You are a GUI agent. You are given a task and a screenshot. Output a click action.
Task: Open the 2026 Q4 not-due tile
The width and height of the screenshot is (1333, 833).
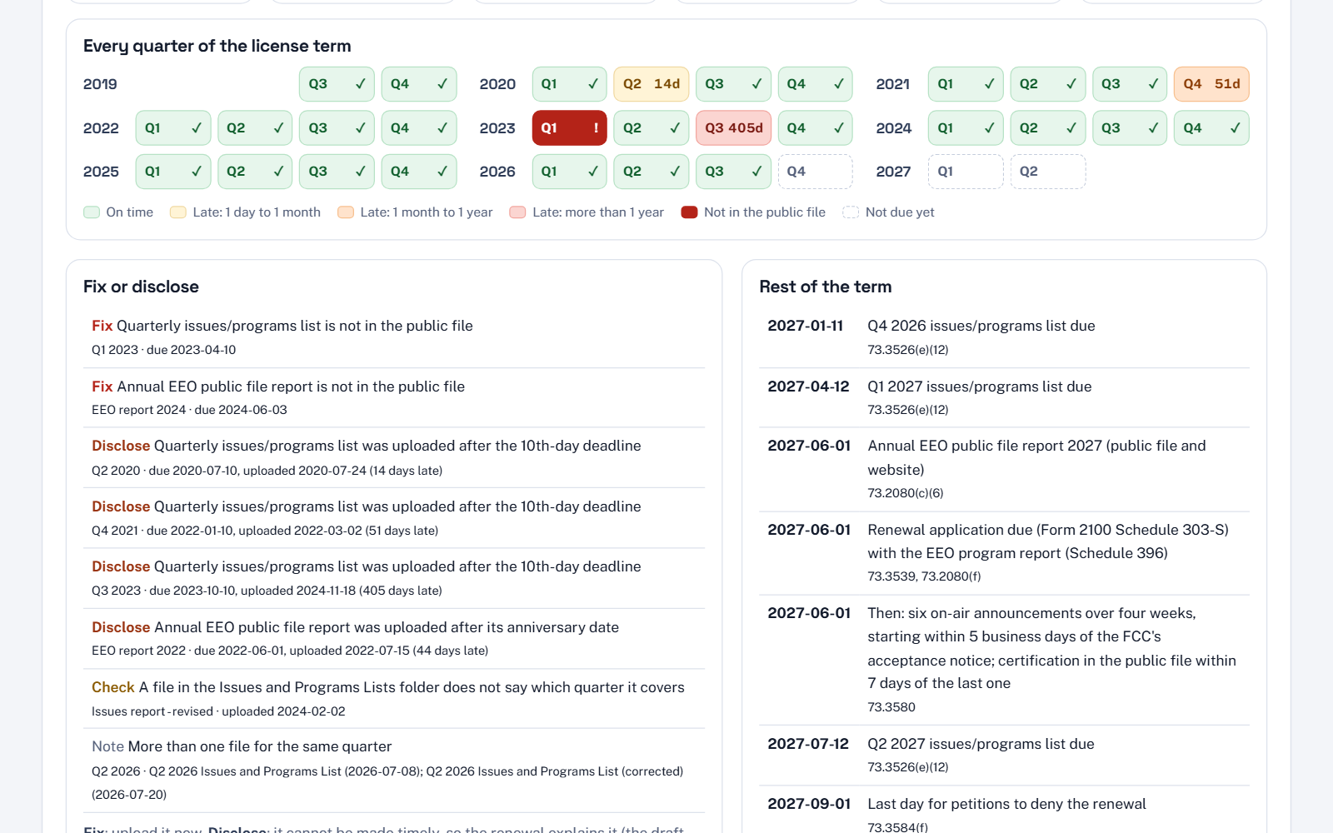pos(815,172)
